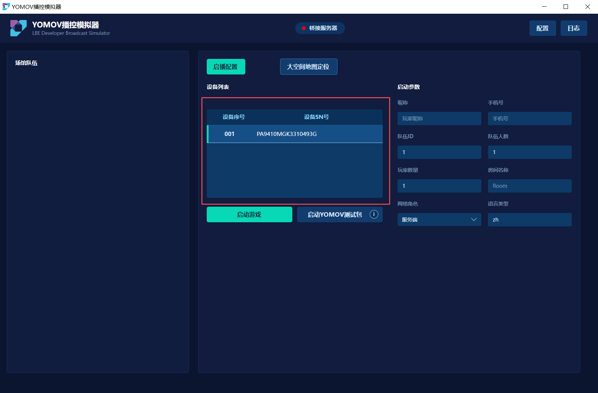598x393 pixels.
Task: Click device number 001 in list
Action: pyautogui.click(x=229, y=134)
